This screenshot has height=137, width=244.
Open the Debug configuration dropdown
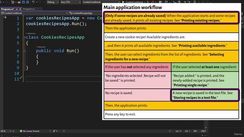point(53,2)
